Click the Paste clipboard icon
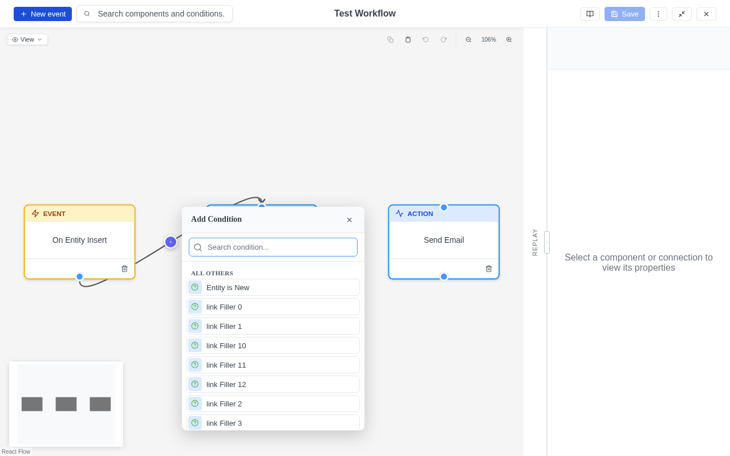 click(408, 39)
